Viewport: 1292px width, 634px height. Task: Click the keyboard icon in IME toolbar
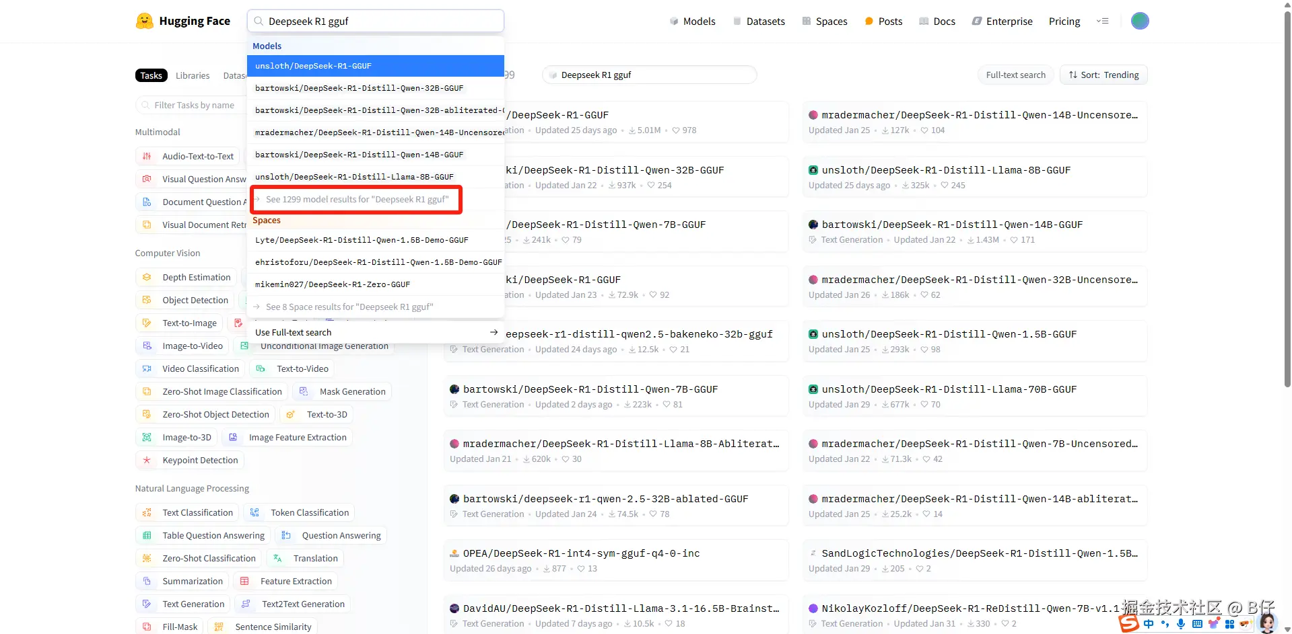coord(1197,624)
